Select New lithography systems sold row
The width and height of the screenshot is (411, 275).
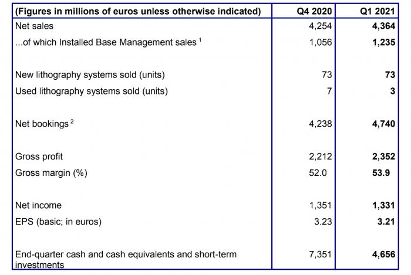206,75
